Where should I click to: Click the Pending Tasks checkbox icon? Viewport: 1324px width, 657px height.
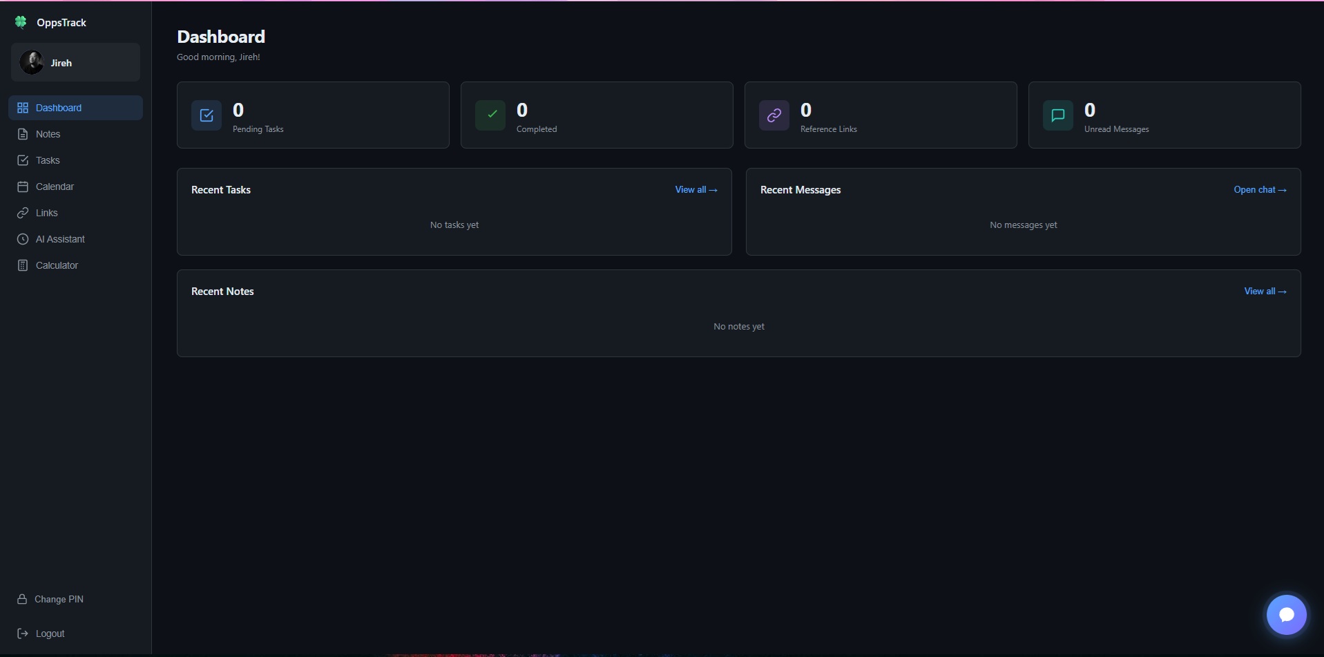(x=206, y=115)
